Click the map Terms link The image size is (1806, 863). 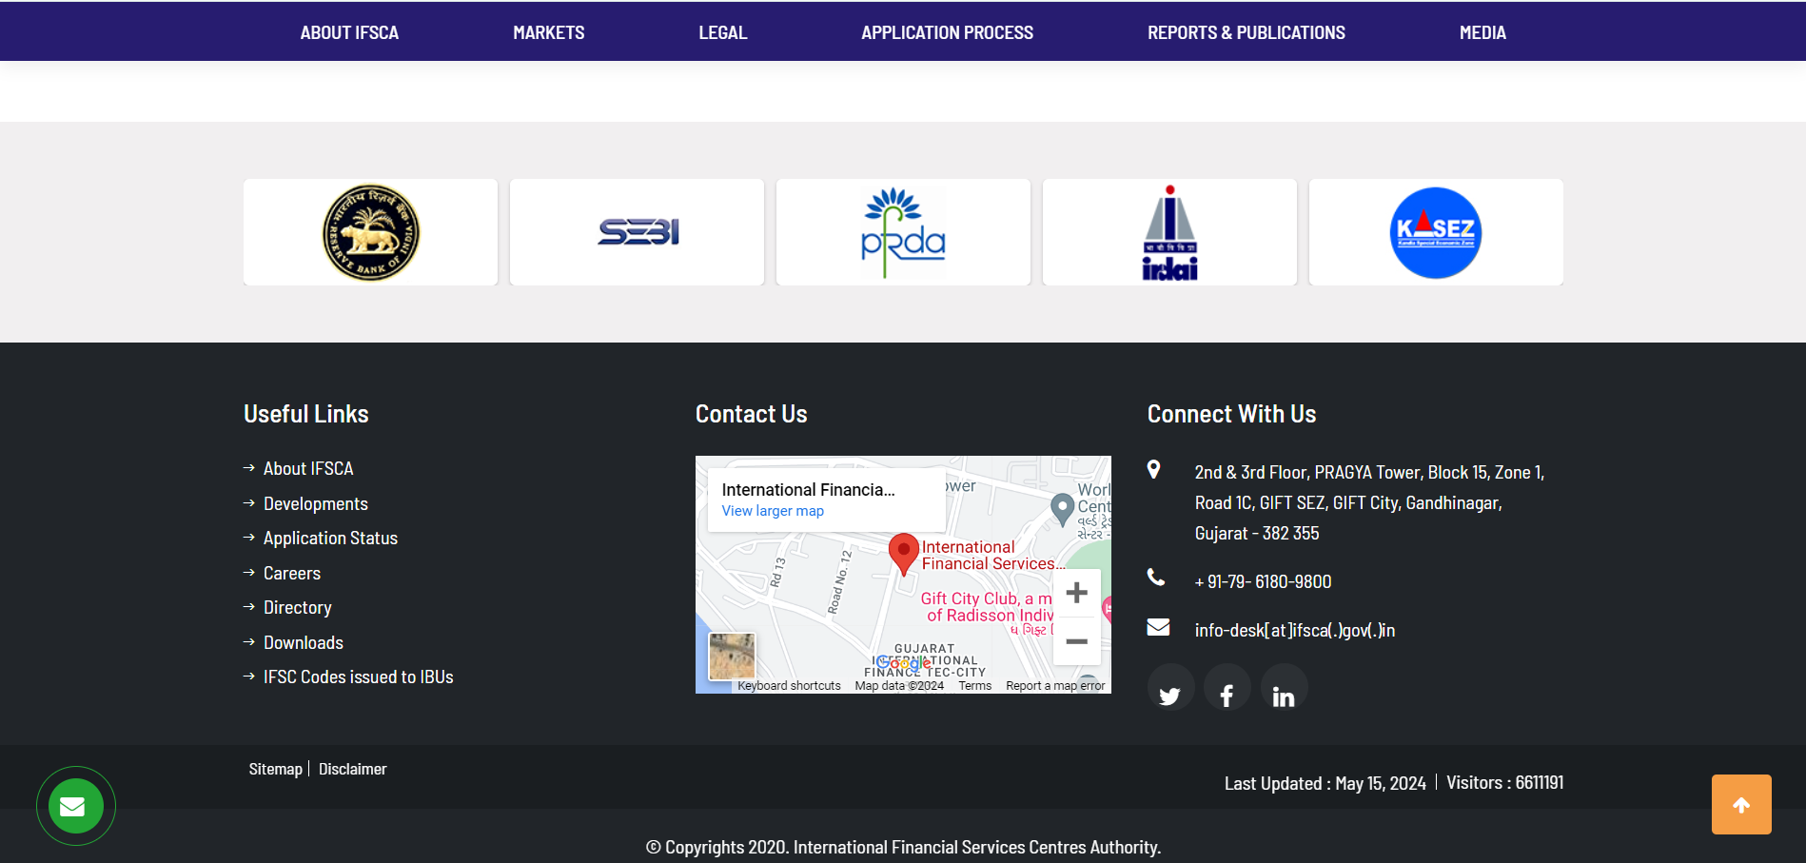coord(975,686)
